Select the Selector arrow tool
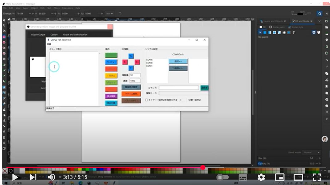Viewport: 330px width, 185px height. (4, 20)
